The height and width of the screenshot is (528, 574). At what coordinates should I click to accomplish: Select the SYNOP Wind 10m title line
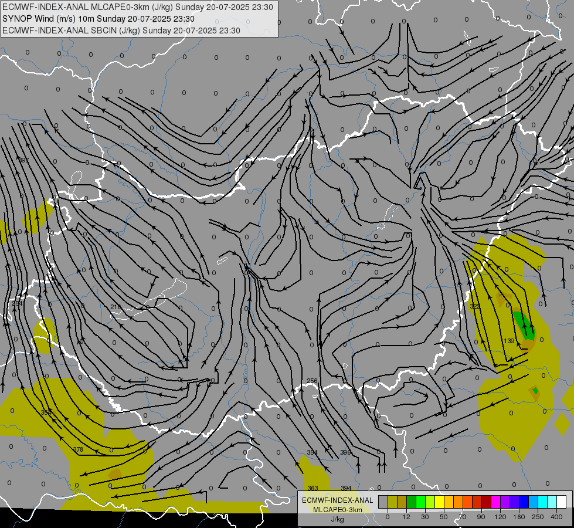point(98,19)
